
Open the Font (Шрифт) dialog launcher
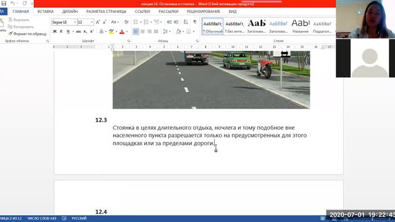coord(129,41)
